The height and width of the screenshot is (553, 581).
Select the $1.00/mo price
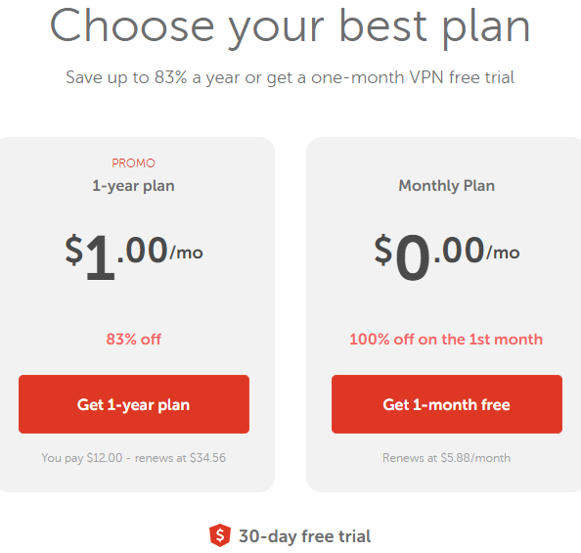(134, 255)
